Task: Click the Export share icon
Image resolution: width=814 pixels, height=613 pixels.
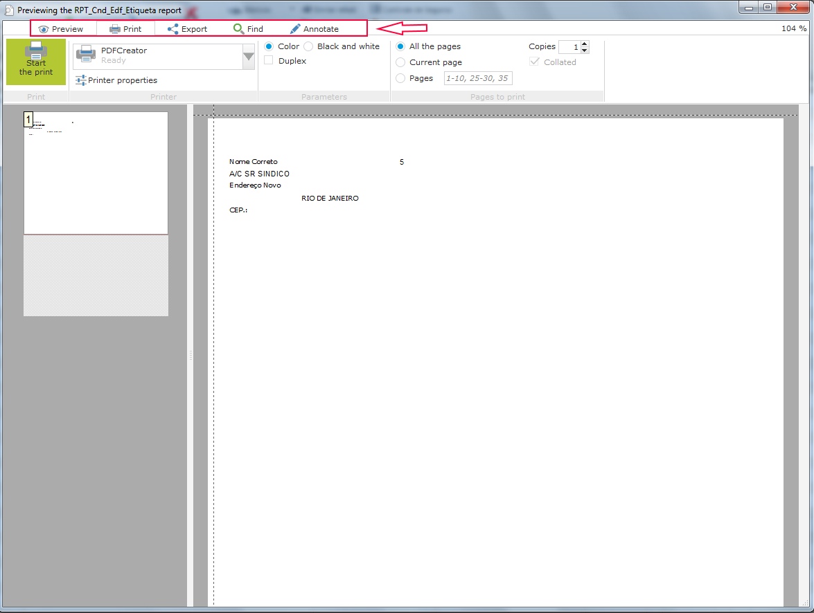Action: tap(173, 29)
